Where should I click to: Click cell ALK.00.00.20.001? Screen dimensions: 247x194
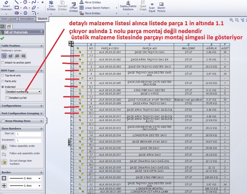tap(110, 52)
